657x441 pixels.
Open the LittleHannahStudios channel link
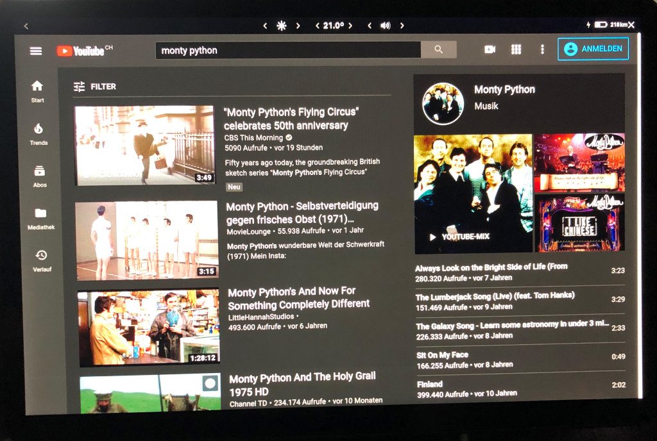pyautogui.click(x=261, y=317)
